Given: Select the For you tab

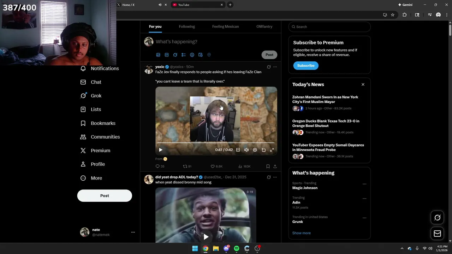Looking at the screenshot, I should (x=155, y=26).
